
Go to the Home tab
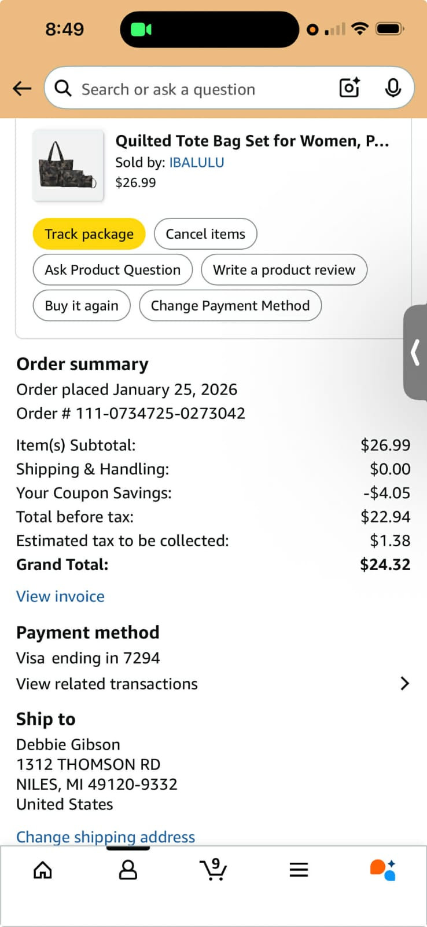43,870
